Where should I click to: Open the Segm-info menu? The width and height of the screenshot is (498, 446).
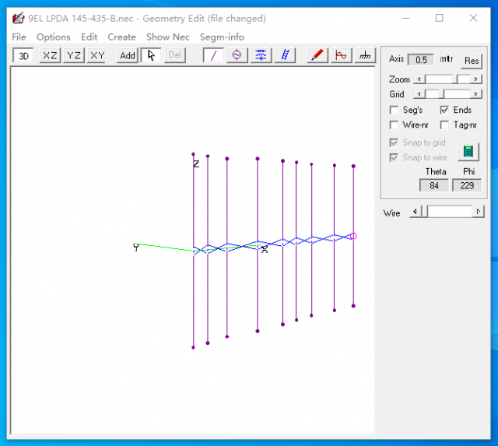pos(222,37)
